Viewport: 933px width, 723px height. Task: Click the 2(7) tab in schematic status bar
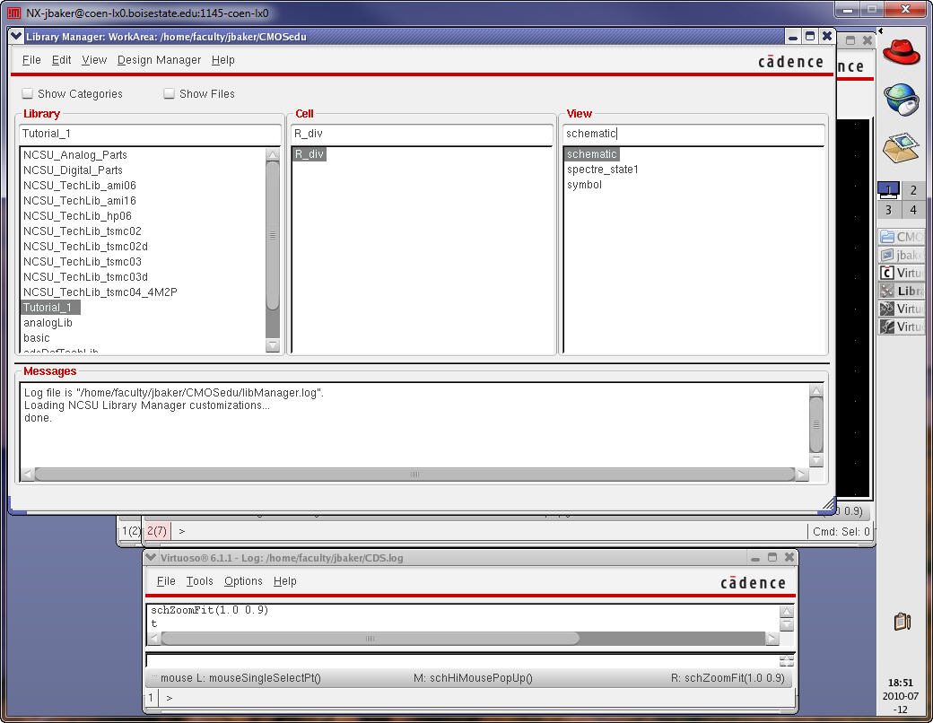[x=157, y=531]
